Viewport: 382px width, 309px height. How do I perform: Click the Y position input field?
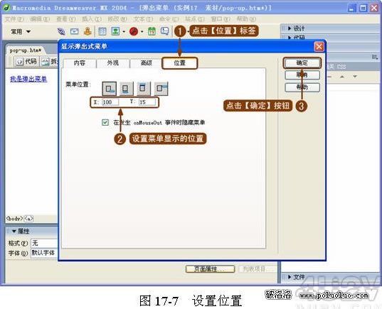pos(147,102)
